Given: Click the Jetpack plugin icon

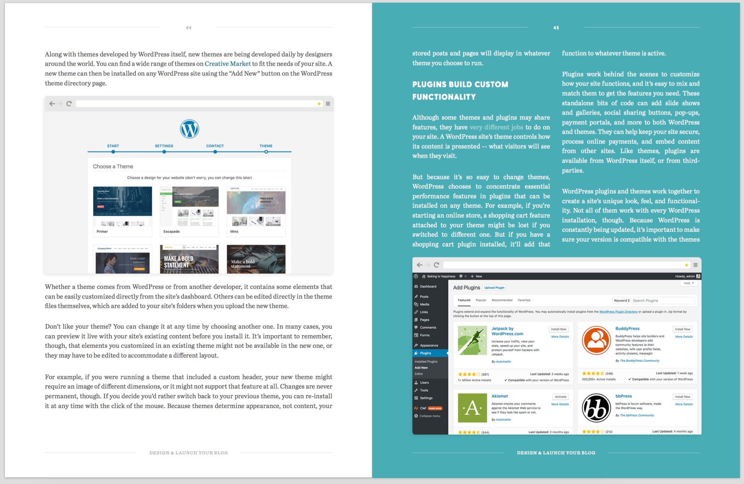Looking at the screenshot, I should point(472,340).
